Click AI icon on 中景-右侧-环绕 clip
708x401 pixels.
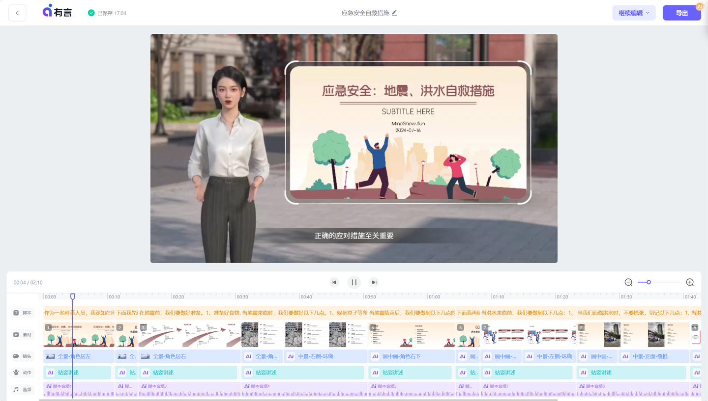tap(291, 356)
